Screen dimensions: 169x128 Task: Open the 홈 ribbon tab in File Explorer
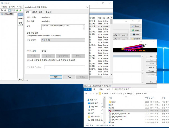pyautogui.click(x=94, y=89)
